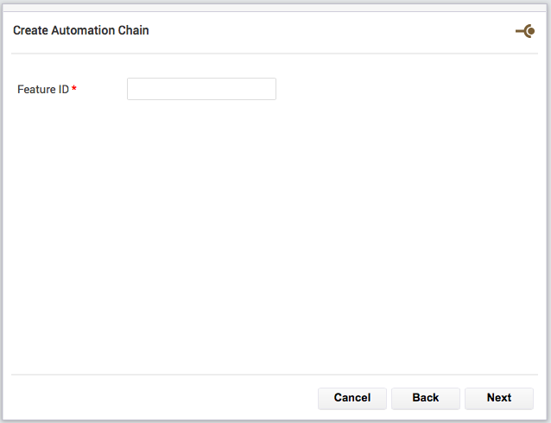This screenshot has height=423, width=551.
Task: Click the text "Feature ID" beside the field
Action: coord(43,89)
